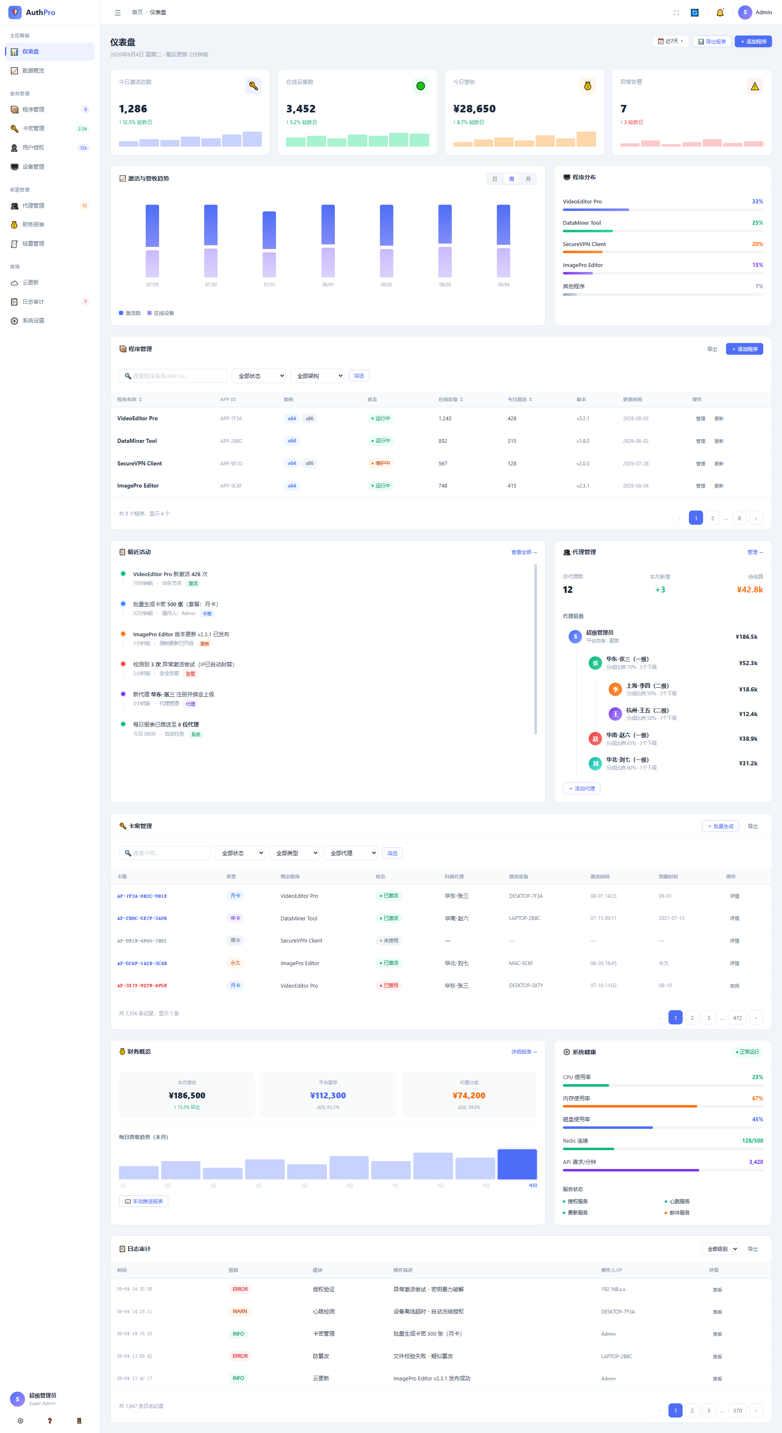
Task: Click the door logout icon in sidebar footer
Action: click(x=79, y=1421)
